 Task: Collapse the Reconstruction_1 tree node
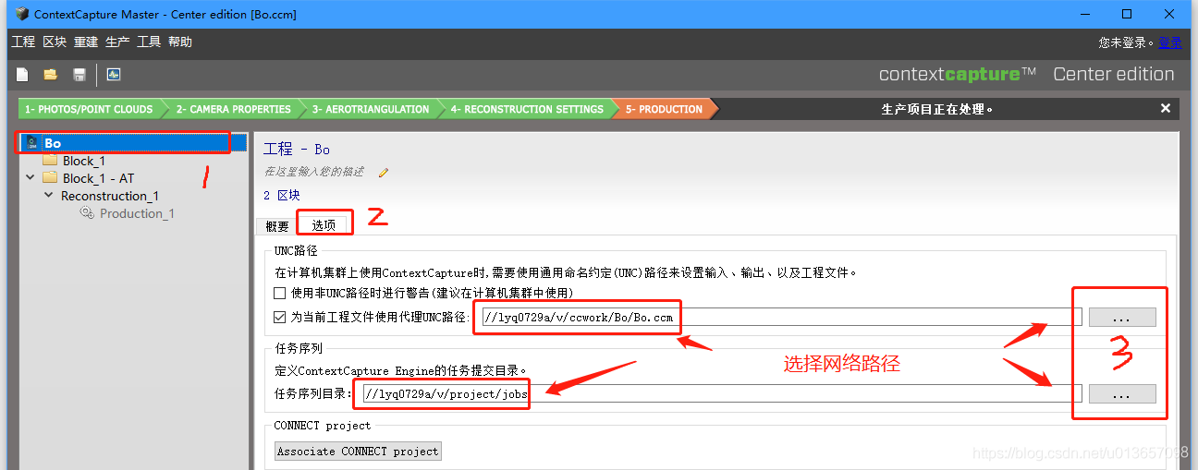click(49, 196)
